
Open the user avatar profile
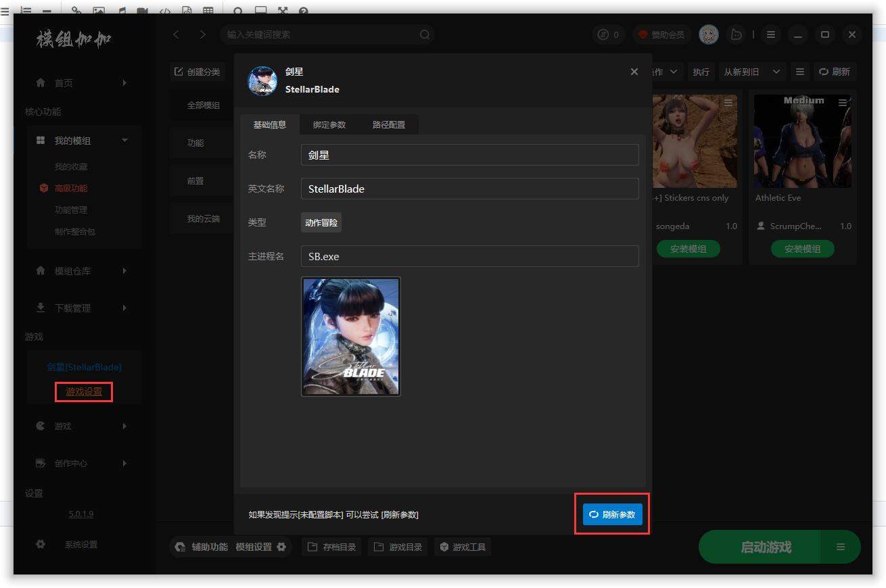pyautogui.click(x=708, y=34)
